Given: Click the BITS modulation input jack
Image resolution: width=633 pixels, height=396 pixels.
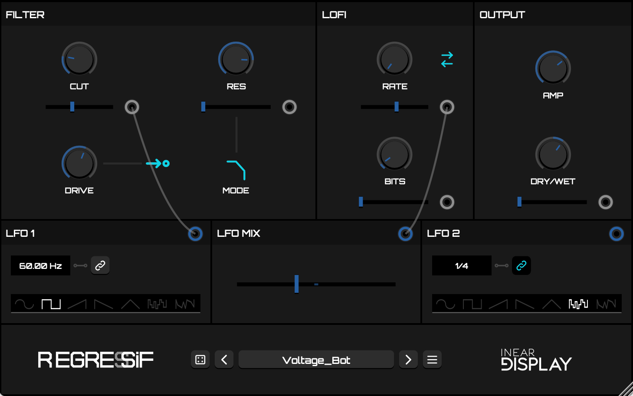Looking at the screenshot, I should (447, 202).
